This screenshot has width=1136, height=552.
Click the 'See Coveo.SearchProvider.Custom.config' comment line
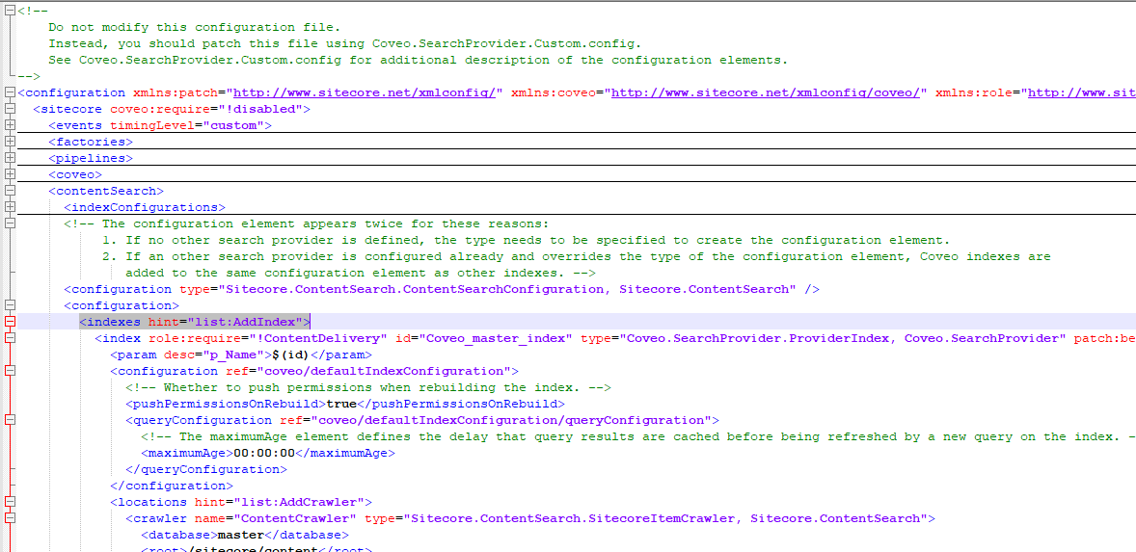[418, 60]
